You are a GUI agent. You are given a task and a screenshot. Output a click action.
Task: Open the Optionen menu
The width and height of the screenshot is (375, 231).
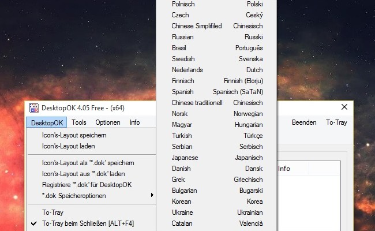click(108, 122)
